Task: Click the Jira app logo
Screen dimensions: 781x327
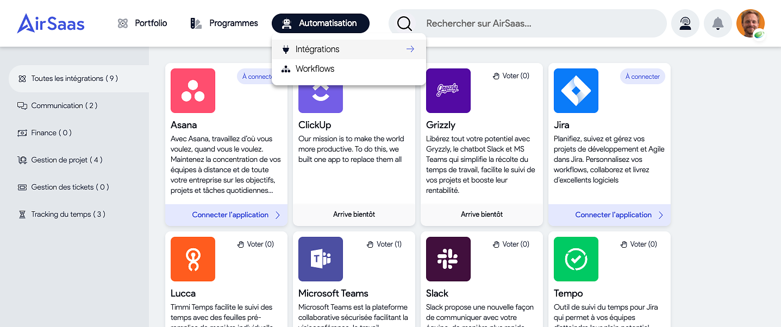Action: (576, 91)
